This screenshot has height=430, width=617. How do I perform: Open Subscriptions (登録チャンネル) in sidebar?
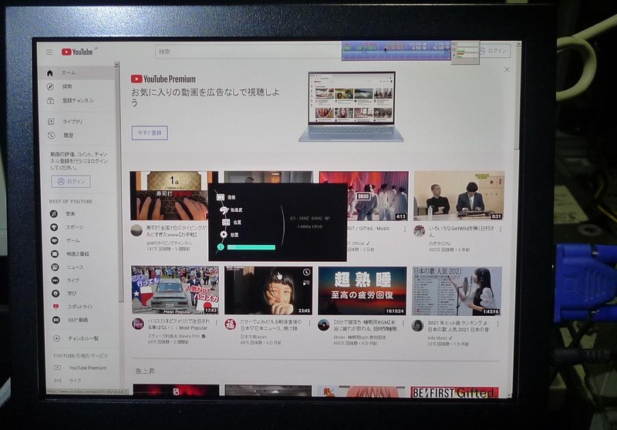[51, 100]
